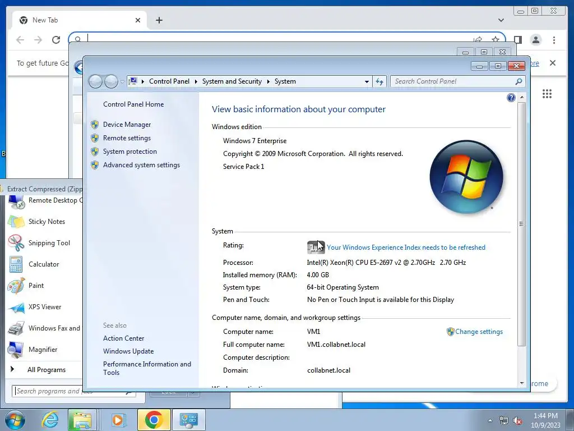The width and height of the screenshot is (574, 431).
Task: Click the help question mark icon
Action: (511, 98)
